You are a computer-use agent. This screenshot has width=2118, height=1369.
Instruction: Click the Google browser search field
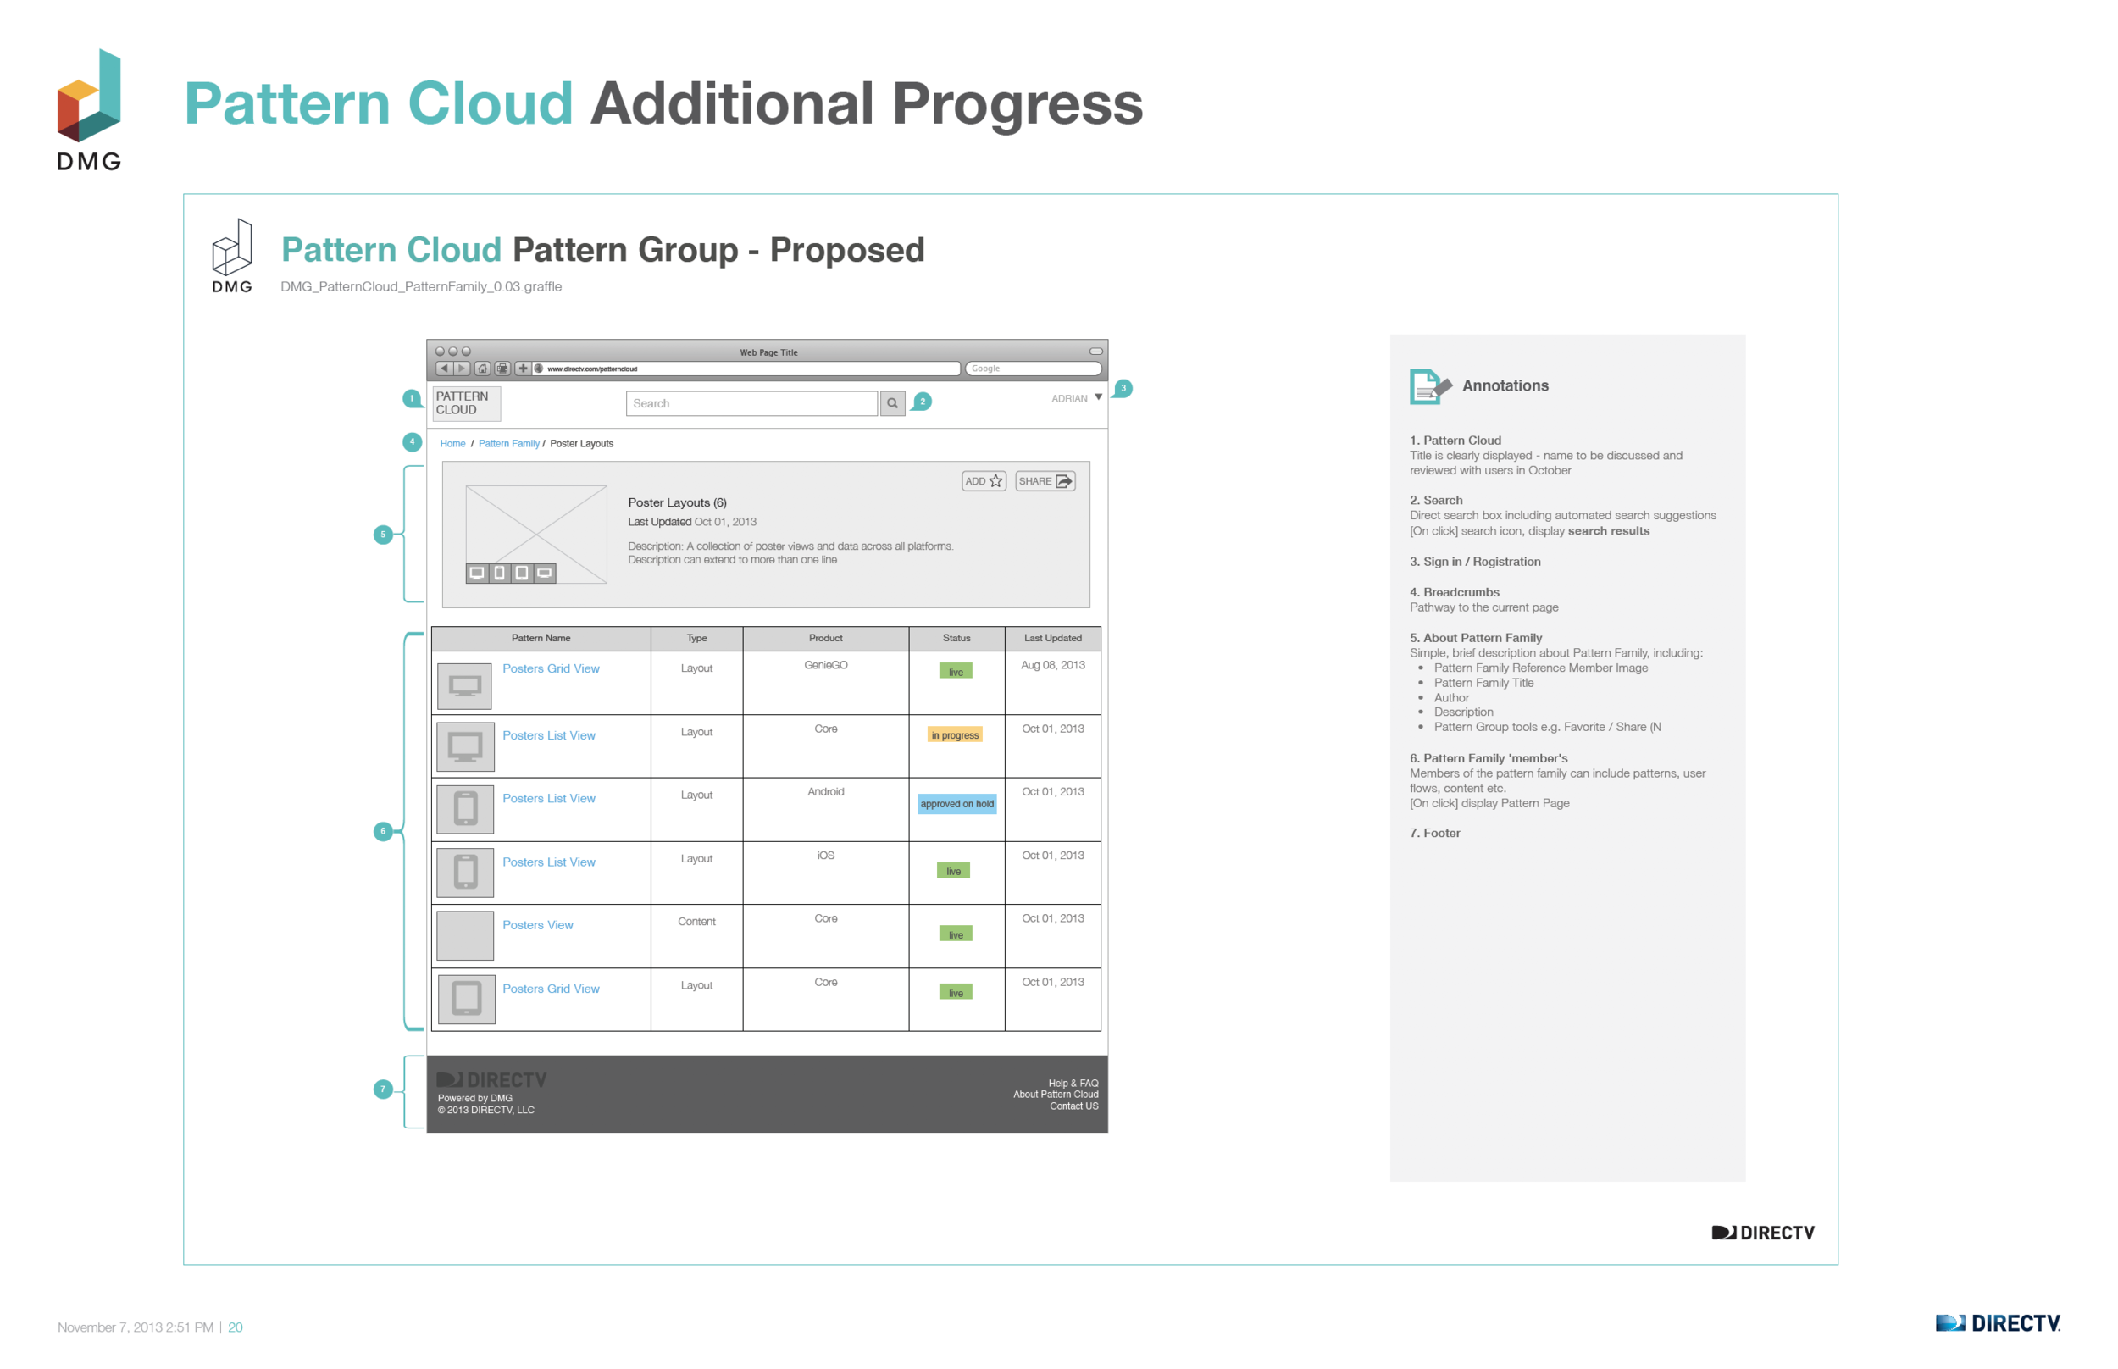(x=1033, y=368)
